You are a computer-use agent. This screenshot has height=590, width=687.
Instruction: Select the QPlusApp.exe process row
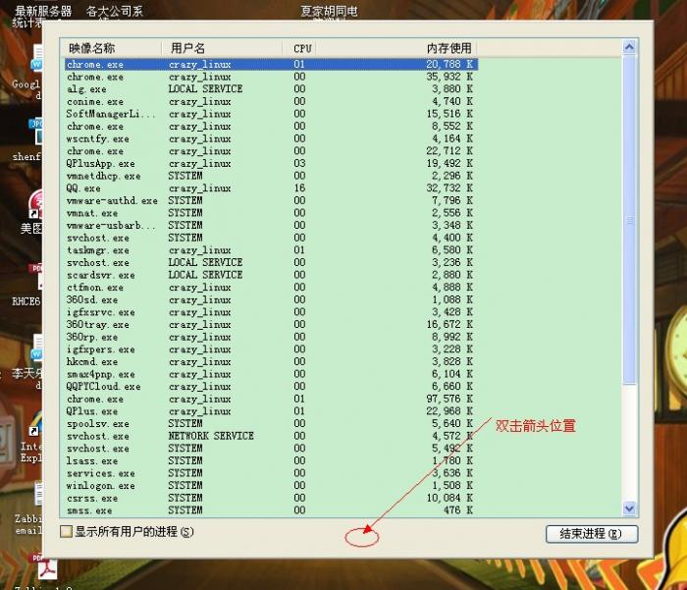coord(272,164)
